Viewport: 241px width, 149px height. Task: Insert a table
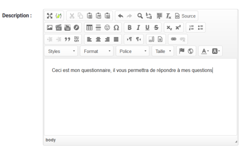click(89, 28)
